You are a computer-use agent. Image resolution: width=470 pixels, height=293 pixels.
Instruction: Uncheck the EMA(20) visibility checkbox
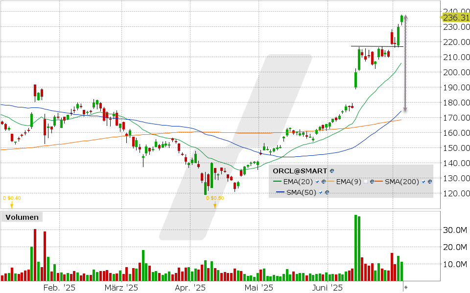317,182
